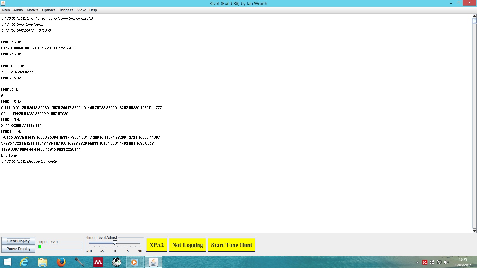Open File Explorer folder icon in taskbar

tap(43, 262)
